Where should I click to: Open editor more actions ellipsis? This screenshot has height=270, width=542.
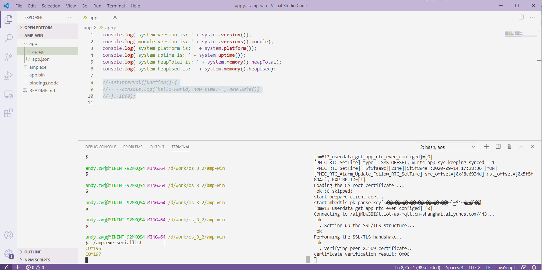[532, 17]
